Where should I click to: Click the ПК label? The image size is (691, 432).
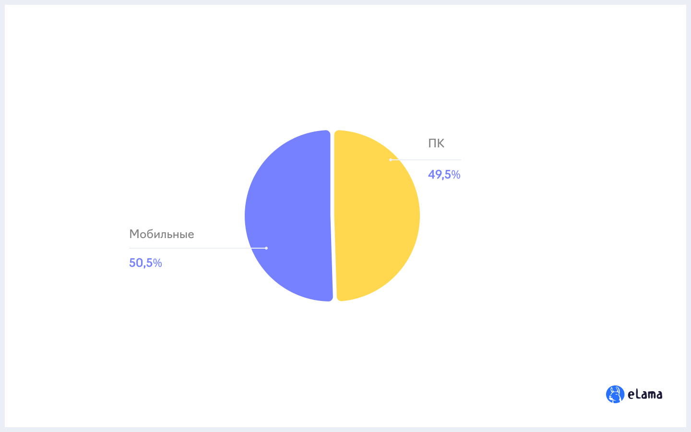[x=436, y=143]
